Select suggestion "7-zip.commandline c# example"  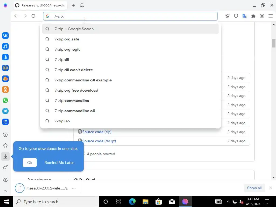(130, 80)
